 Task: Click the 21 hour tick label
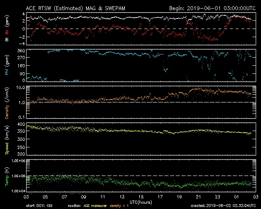point(198,196)
